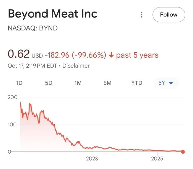Click the Beyond Meat Inc title
Screen dimensions: 193x169
coord(53,14)
